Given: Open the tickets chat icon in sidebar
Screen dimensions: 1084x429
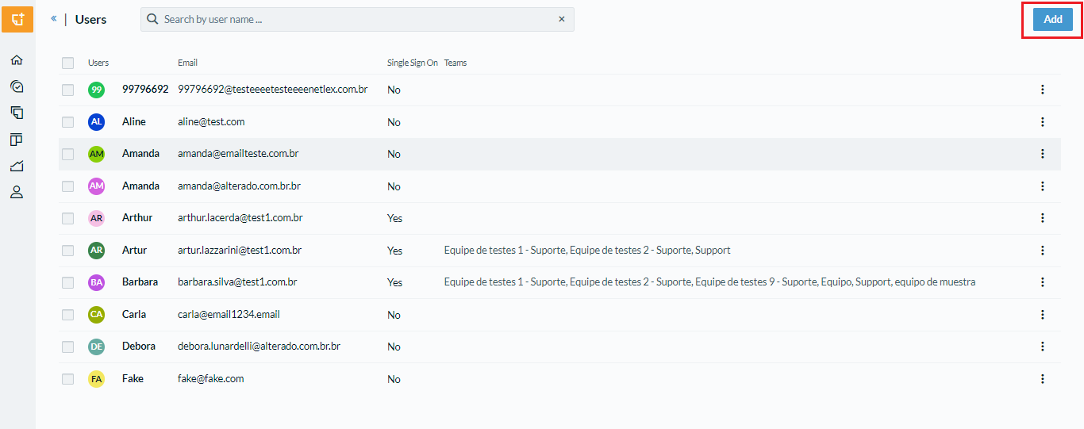Looking at the screenshot, I should coord(17,113).
